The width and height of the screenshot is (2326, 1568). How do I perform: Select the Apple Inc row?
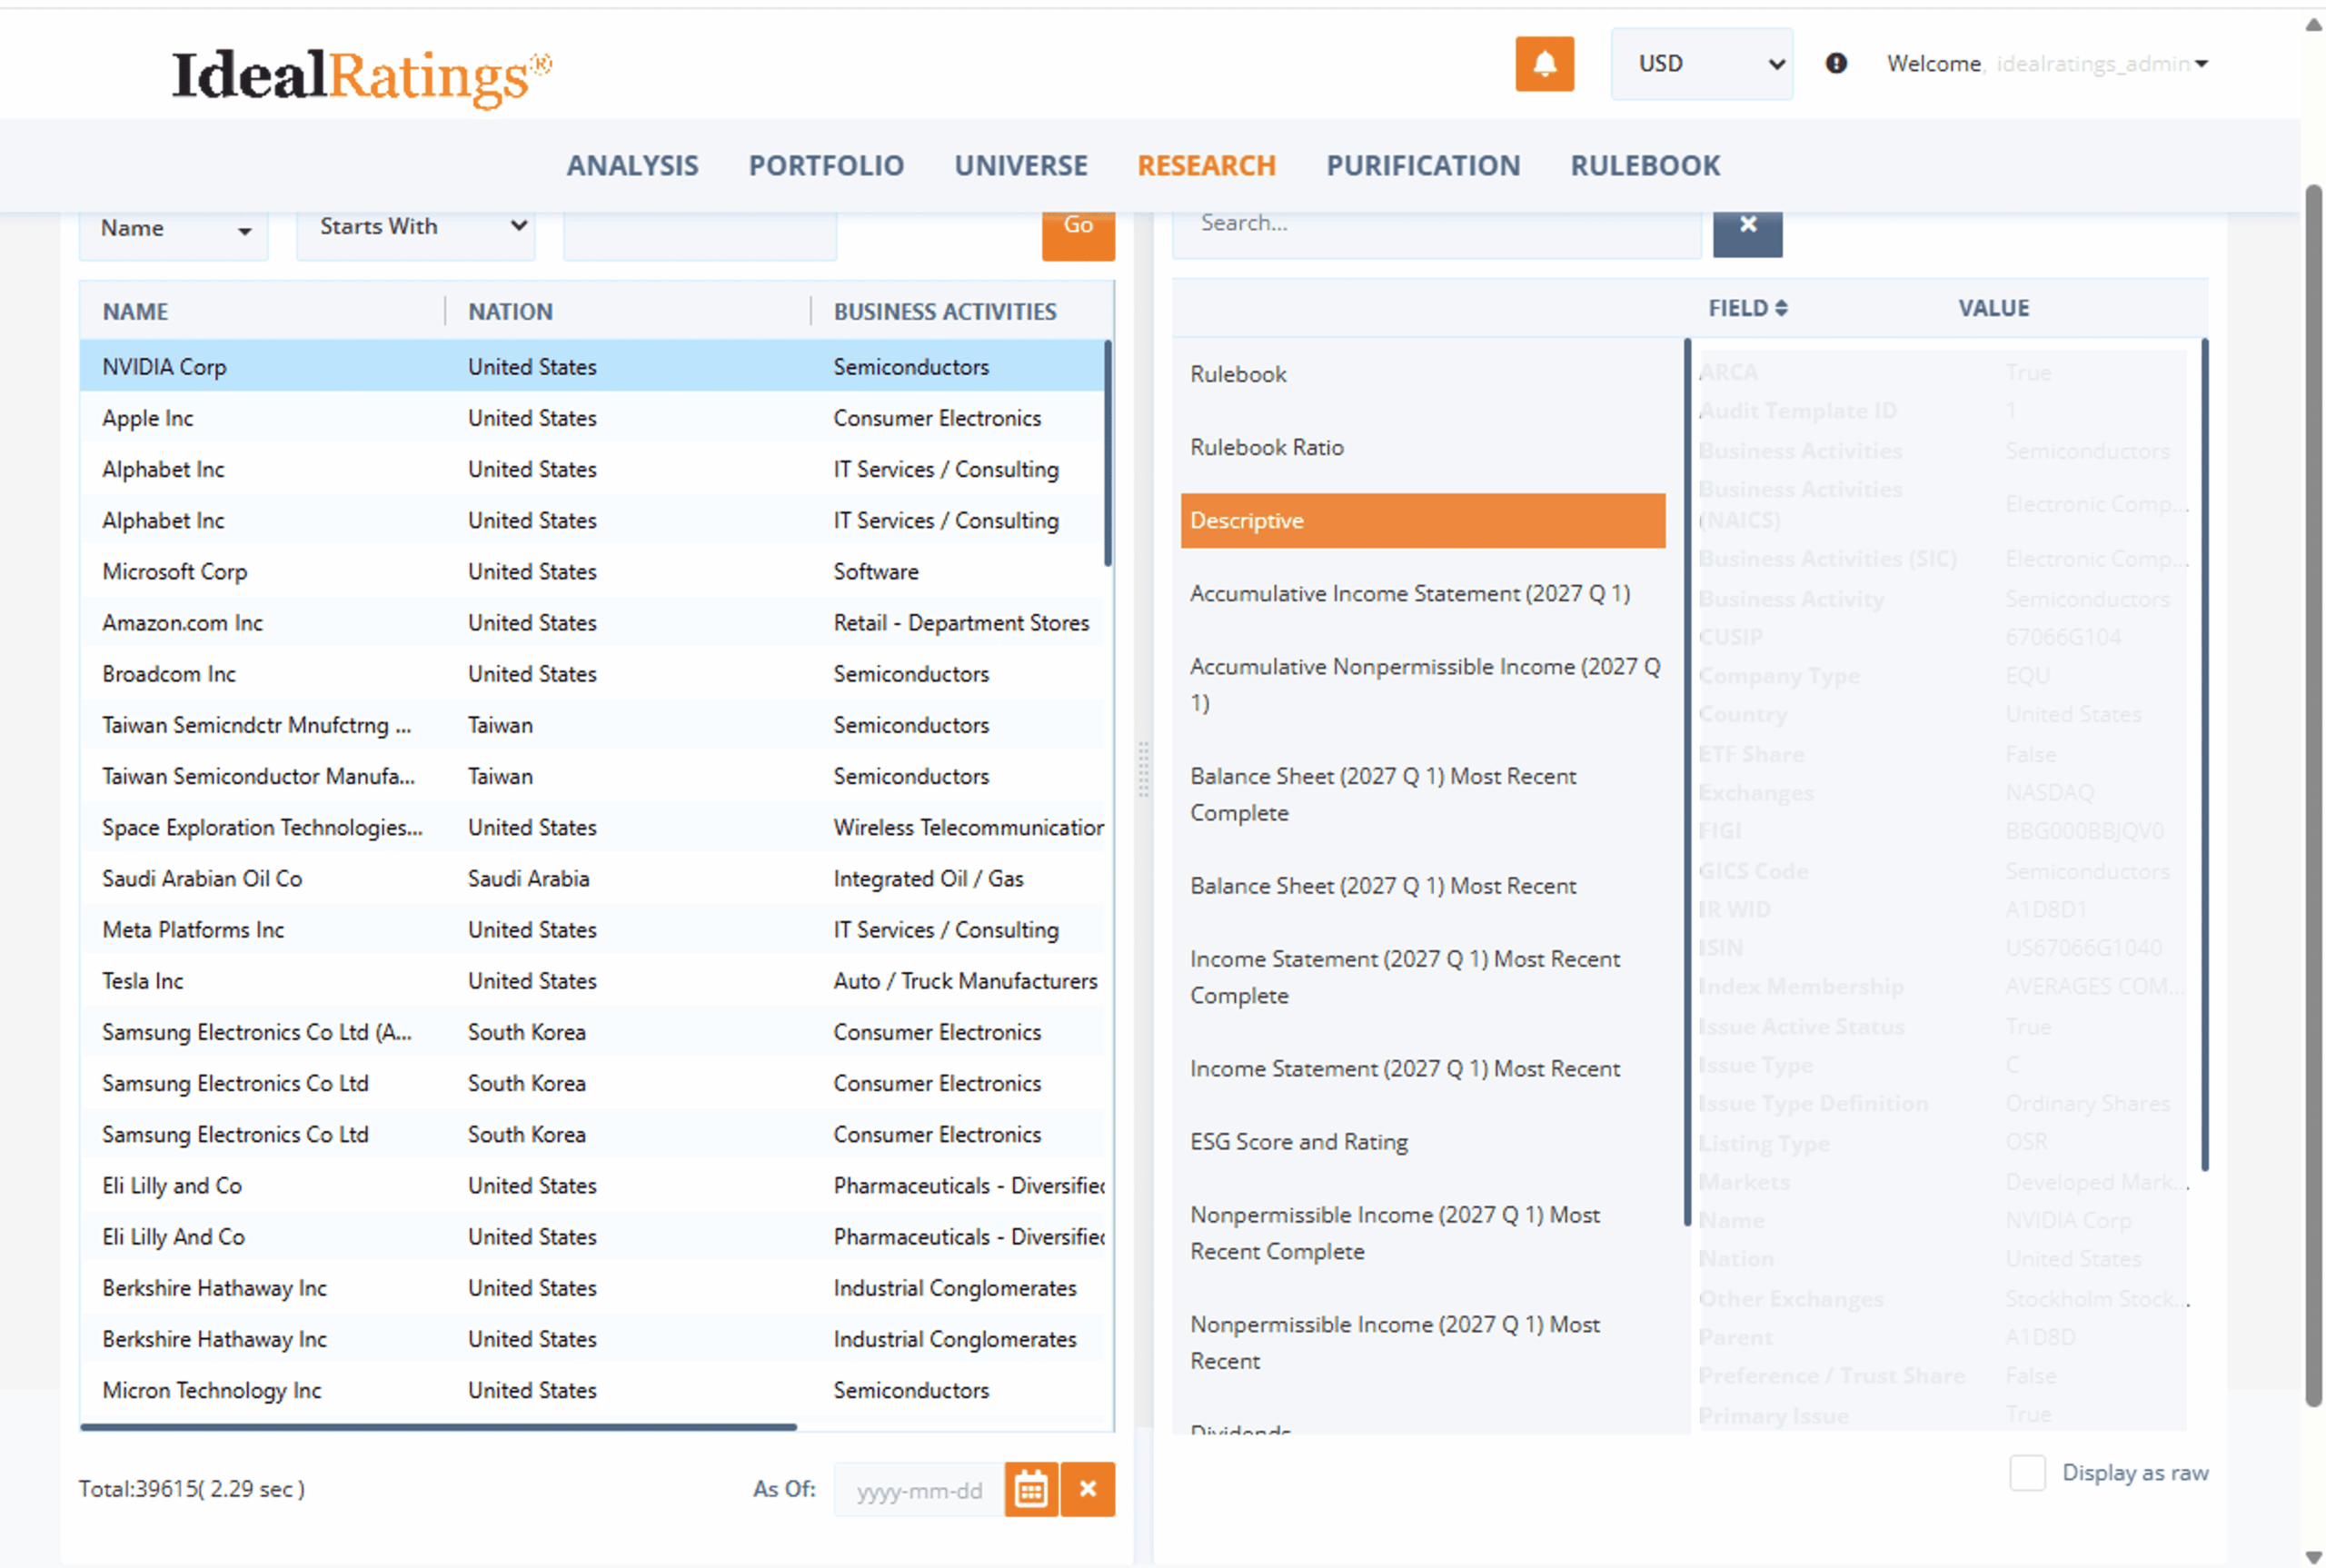coord(592,417)
